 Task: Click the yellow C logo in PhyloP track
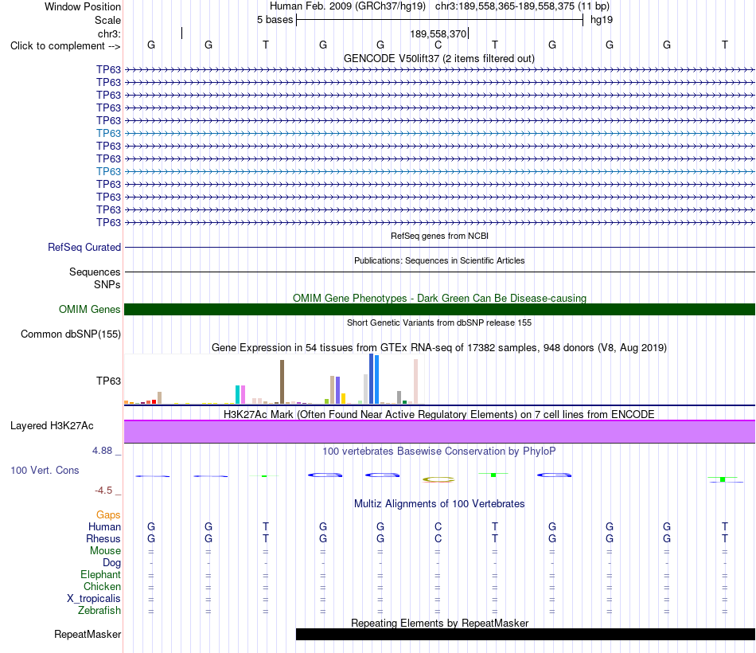pyautogui.click(x=438, y=479)
